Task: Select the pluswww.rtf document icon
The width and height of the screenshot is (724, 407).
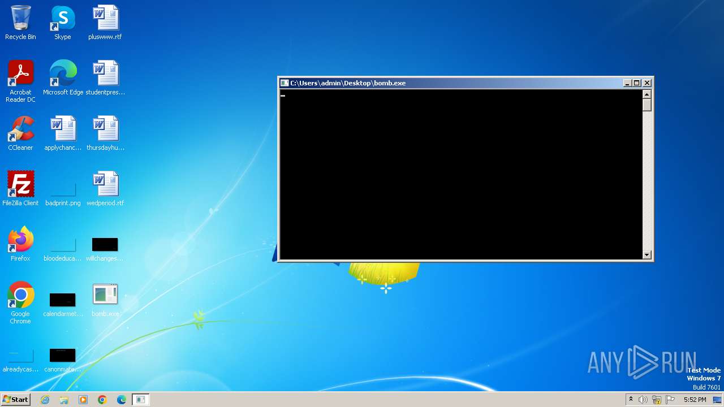Action: pyautogui.click(x=105, y=23)
